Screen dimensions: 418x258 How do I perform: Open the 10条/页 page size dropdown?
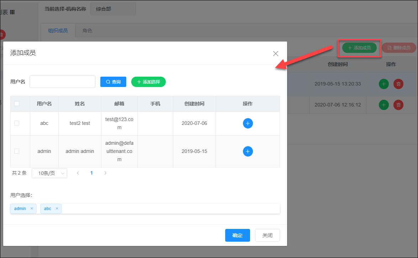(x=49, y=173)
